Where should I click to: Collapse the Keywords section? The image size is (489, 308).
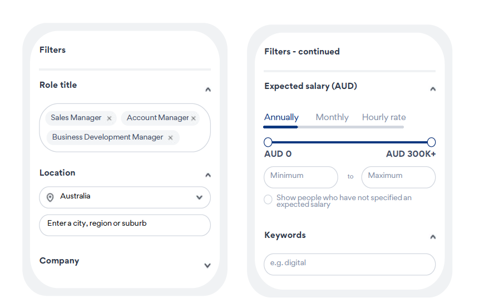[x=433, y=237]
